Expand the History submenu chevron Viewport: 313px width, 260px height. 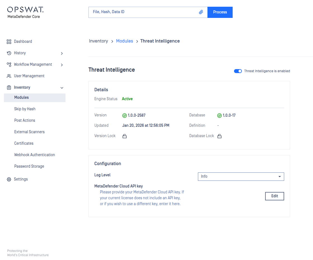62,53
